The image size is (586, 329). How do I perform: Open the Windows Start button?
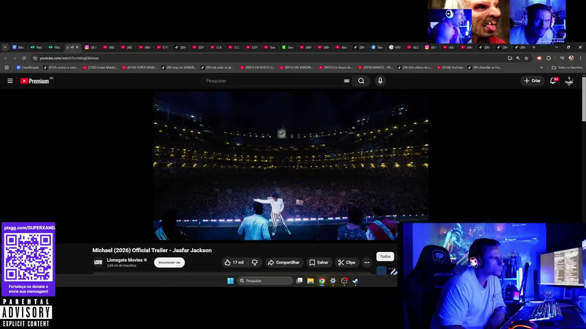(x=230, y=281)
